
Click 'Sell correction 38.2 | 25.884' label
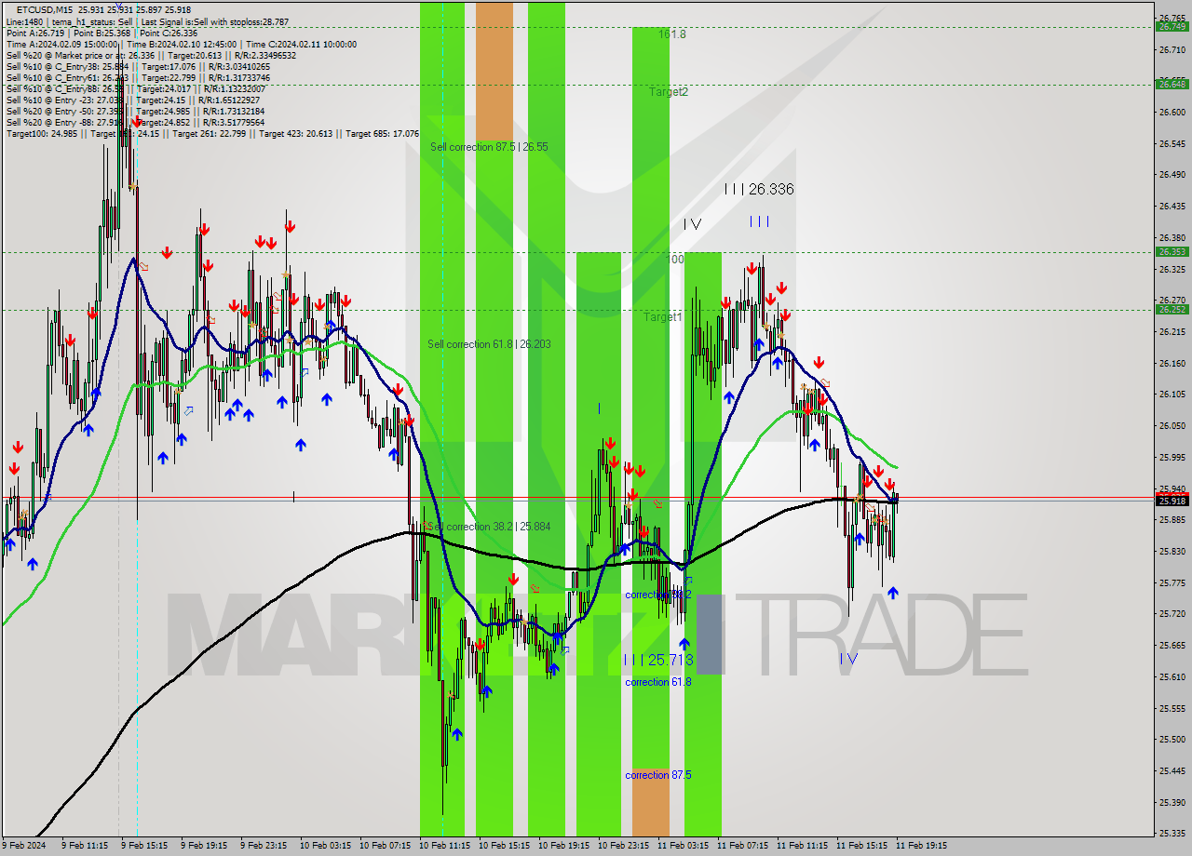point(489,527)
